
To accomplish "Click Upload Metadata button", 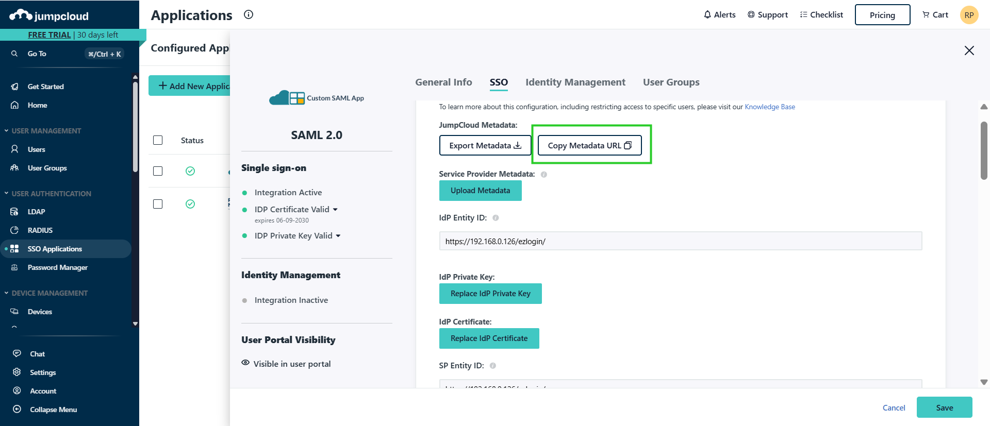I will pos(480,191).
